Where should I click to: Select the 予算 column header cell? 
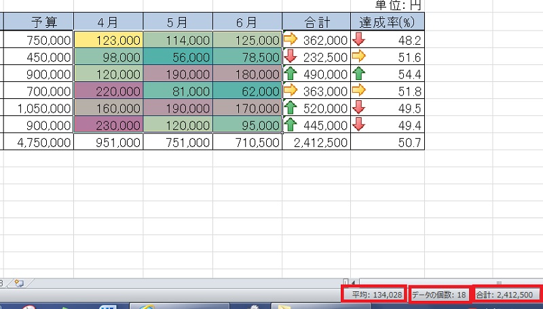39,22
